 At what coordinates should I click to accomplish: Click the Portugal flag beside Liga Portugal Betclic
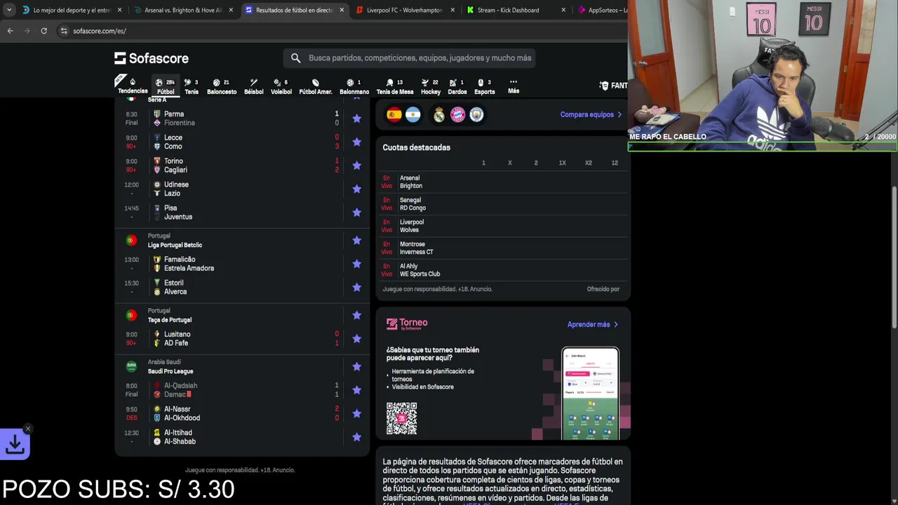(x=131, y=241)
